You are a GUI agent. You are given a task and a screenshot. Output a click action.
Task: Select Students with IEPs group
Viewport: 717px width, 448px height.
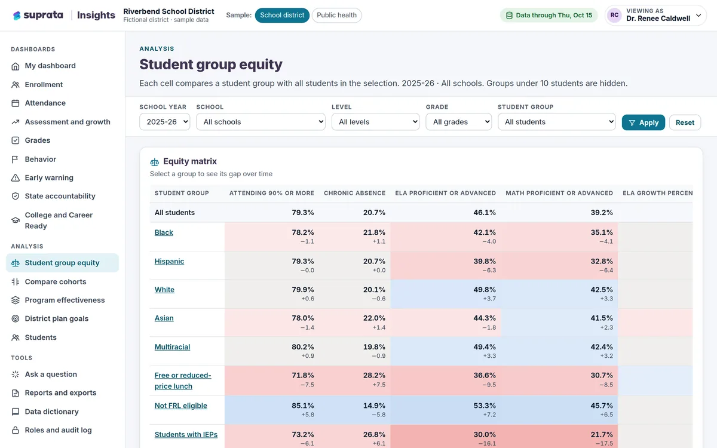pos(186,435)
